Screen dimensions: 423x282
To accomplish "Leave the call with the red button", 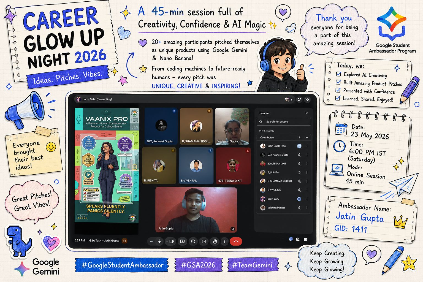I will pyautogui.click(x=236, y=242).
